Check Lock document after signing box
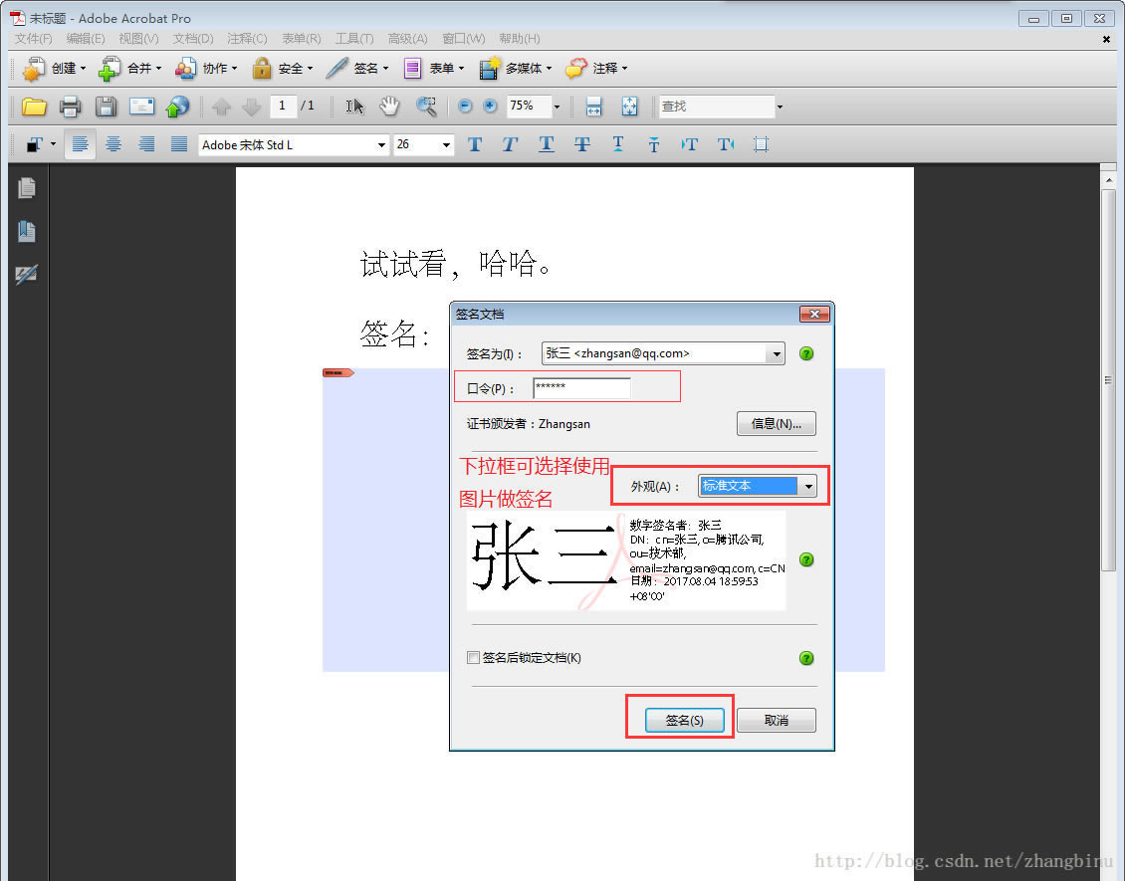 coord(473,658)
